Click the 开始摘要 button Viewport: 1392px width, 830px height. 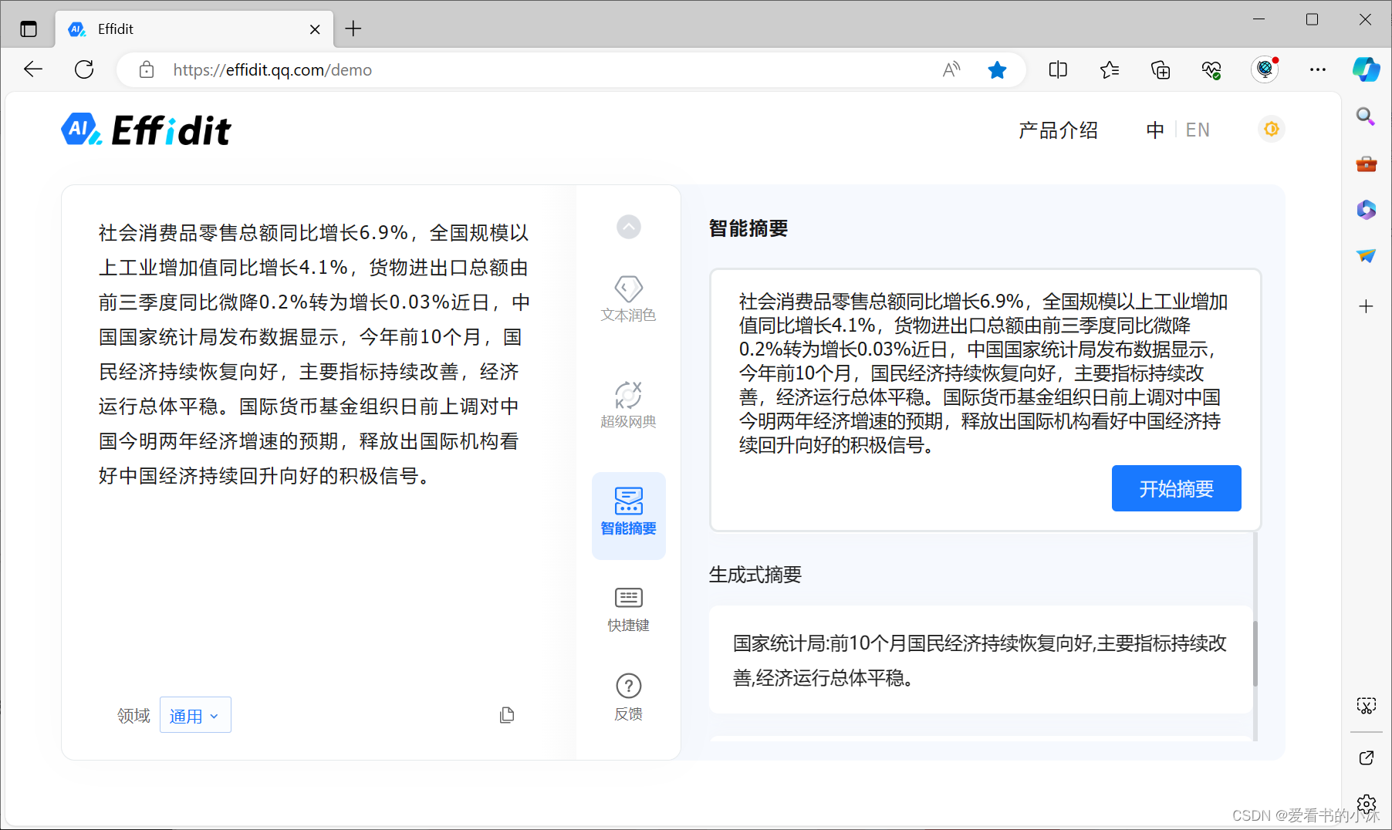[1176, 488]
